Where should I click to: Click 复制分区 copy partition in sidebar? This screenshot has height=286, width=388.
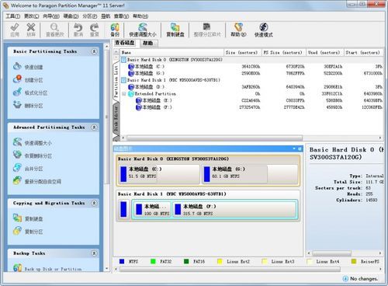28,231
